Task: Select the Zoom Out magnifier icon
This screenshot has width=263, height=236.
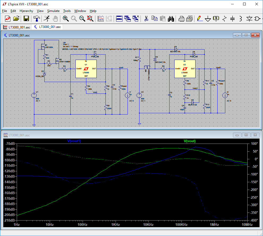Action: (x=82, y=18)
